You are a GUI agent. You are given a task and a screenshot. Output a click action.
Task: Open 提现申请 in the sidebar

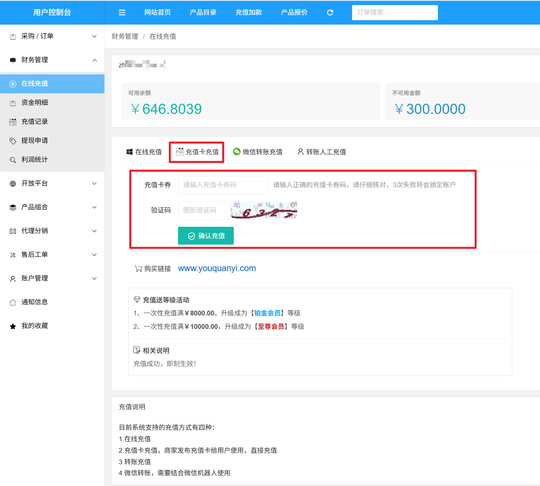(x=34, y=140)
